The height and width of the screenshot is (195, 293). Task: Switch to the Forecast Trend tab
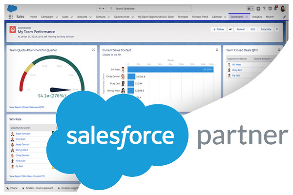pyautogui.click(x=200, y=17)
